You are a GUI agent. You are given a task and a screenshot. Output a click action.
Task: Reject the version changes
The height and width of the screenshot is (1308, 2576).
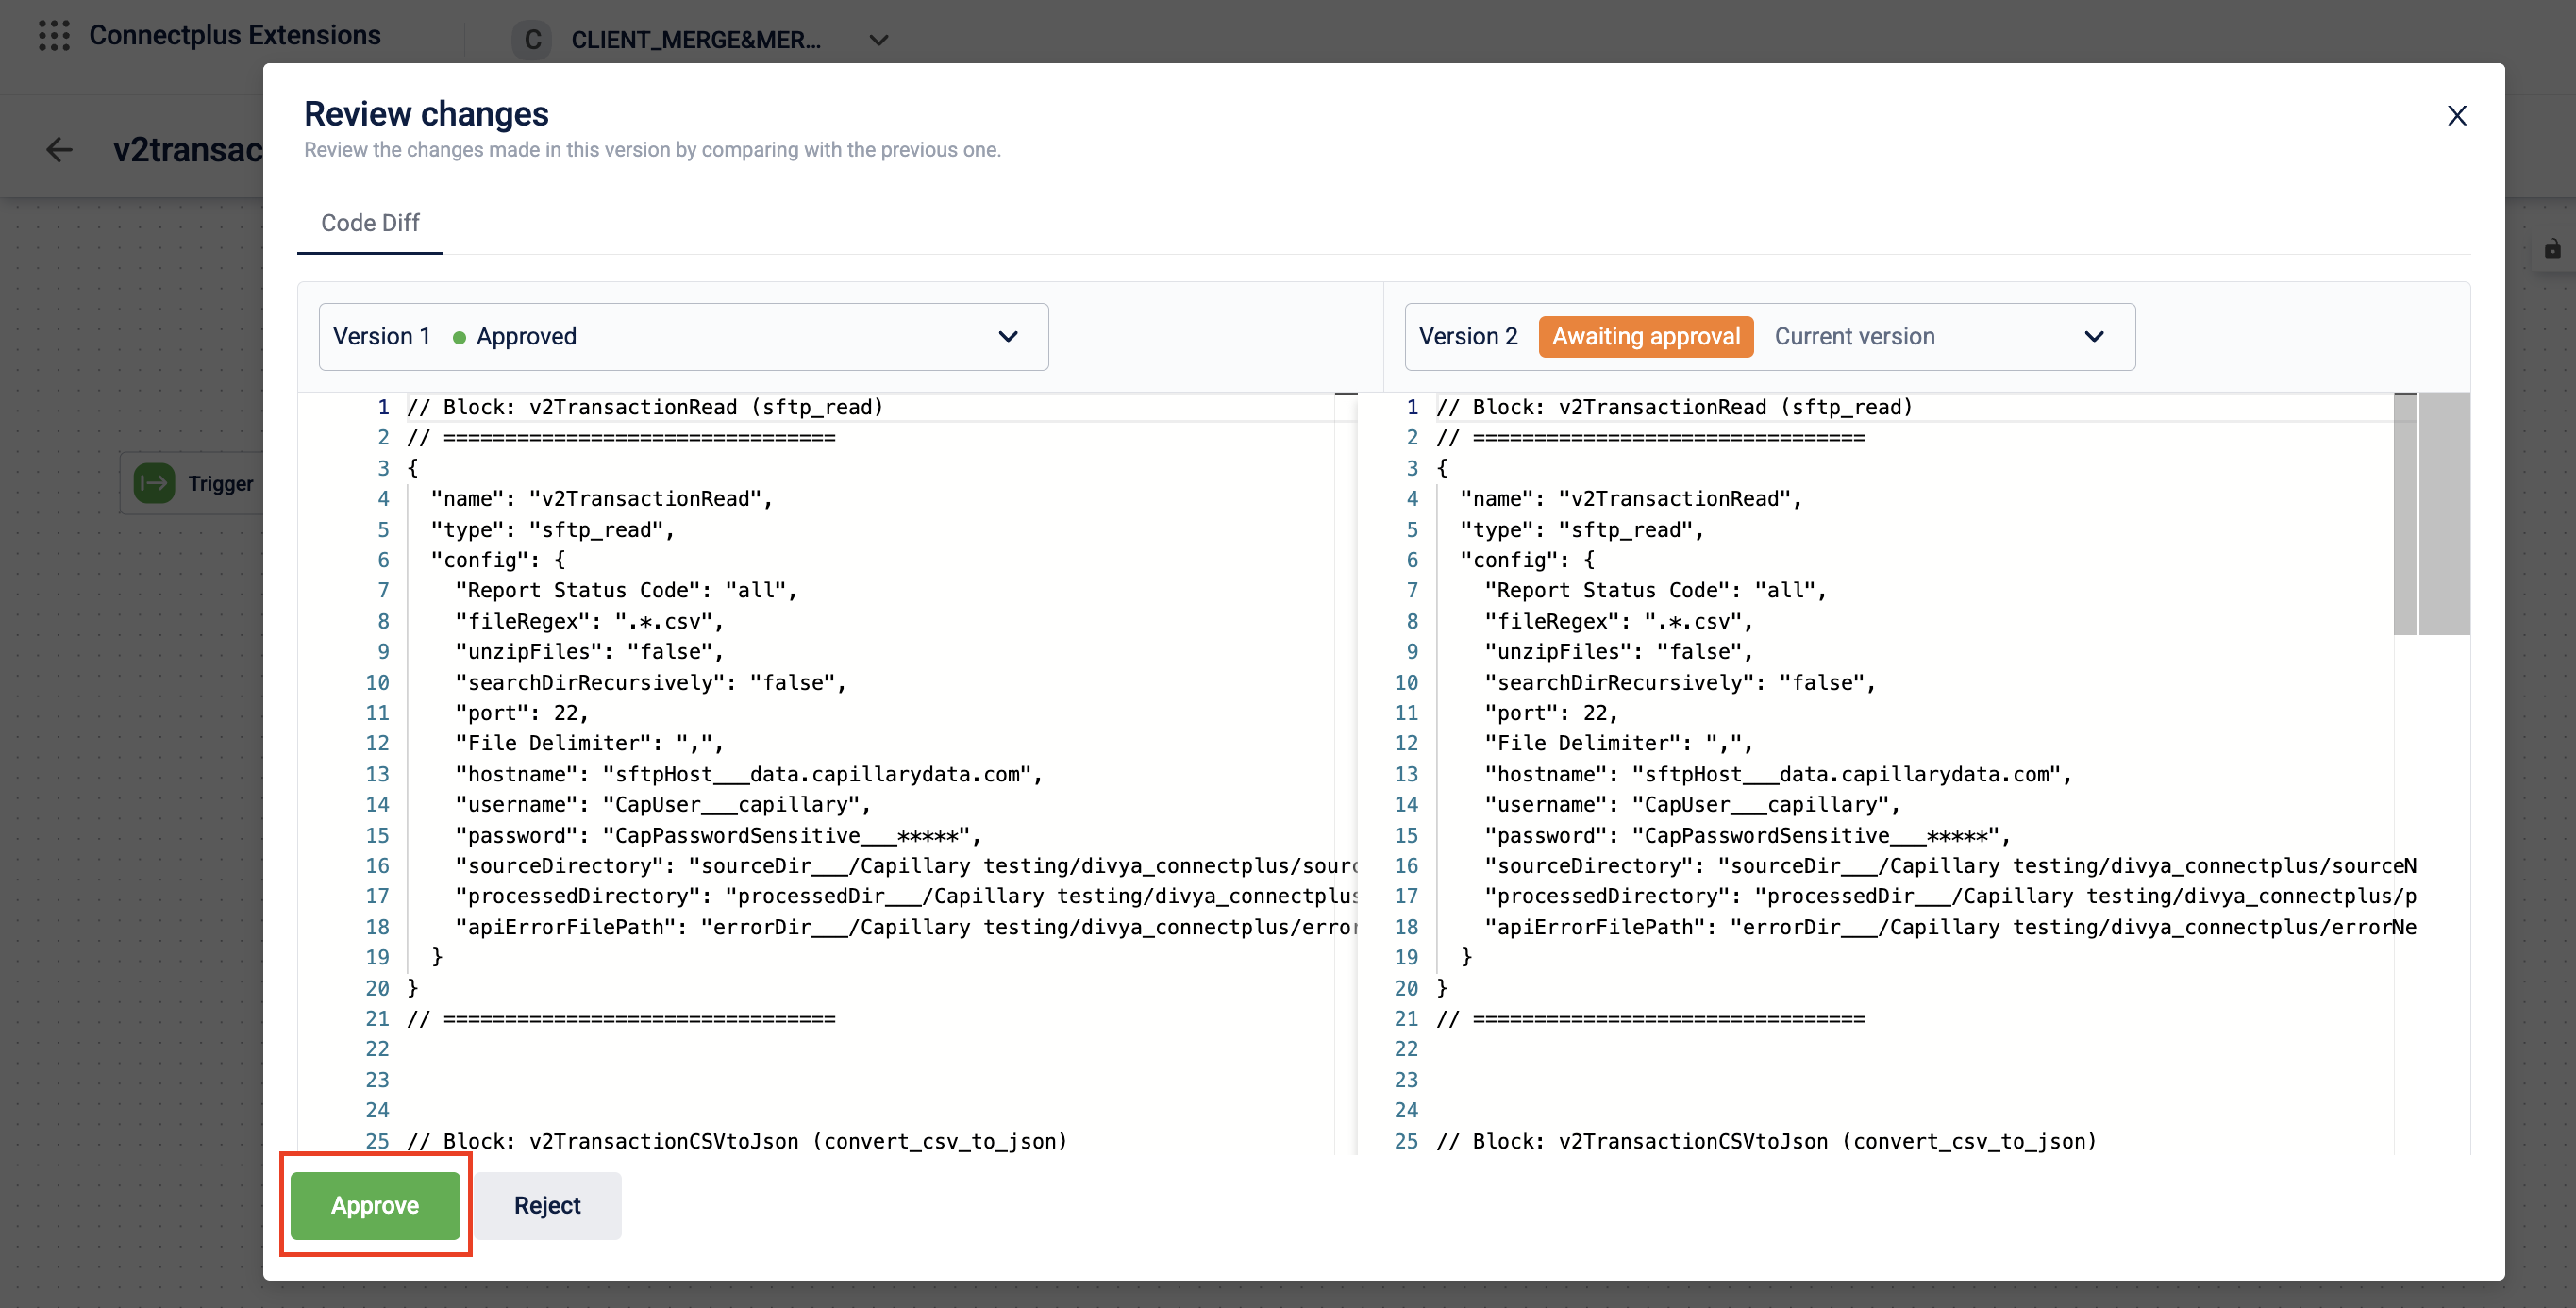pos(547,1205)
